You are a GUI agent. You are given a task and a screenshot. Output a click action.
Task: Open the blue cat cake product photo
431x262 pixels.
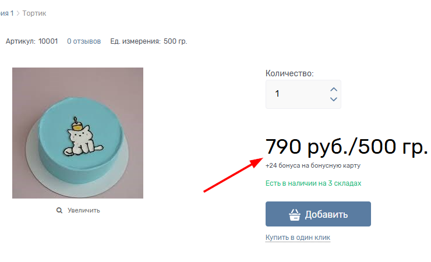(77, 133)
